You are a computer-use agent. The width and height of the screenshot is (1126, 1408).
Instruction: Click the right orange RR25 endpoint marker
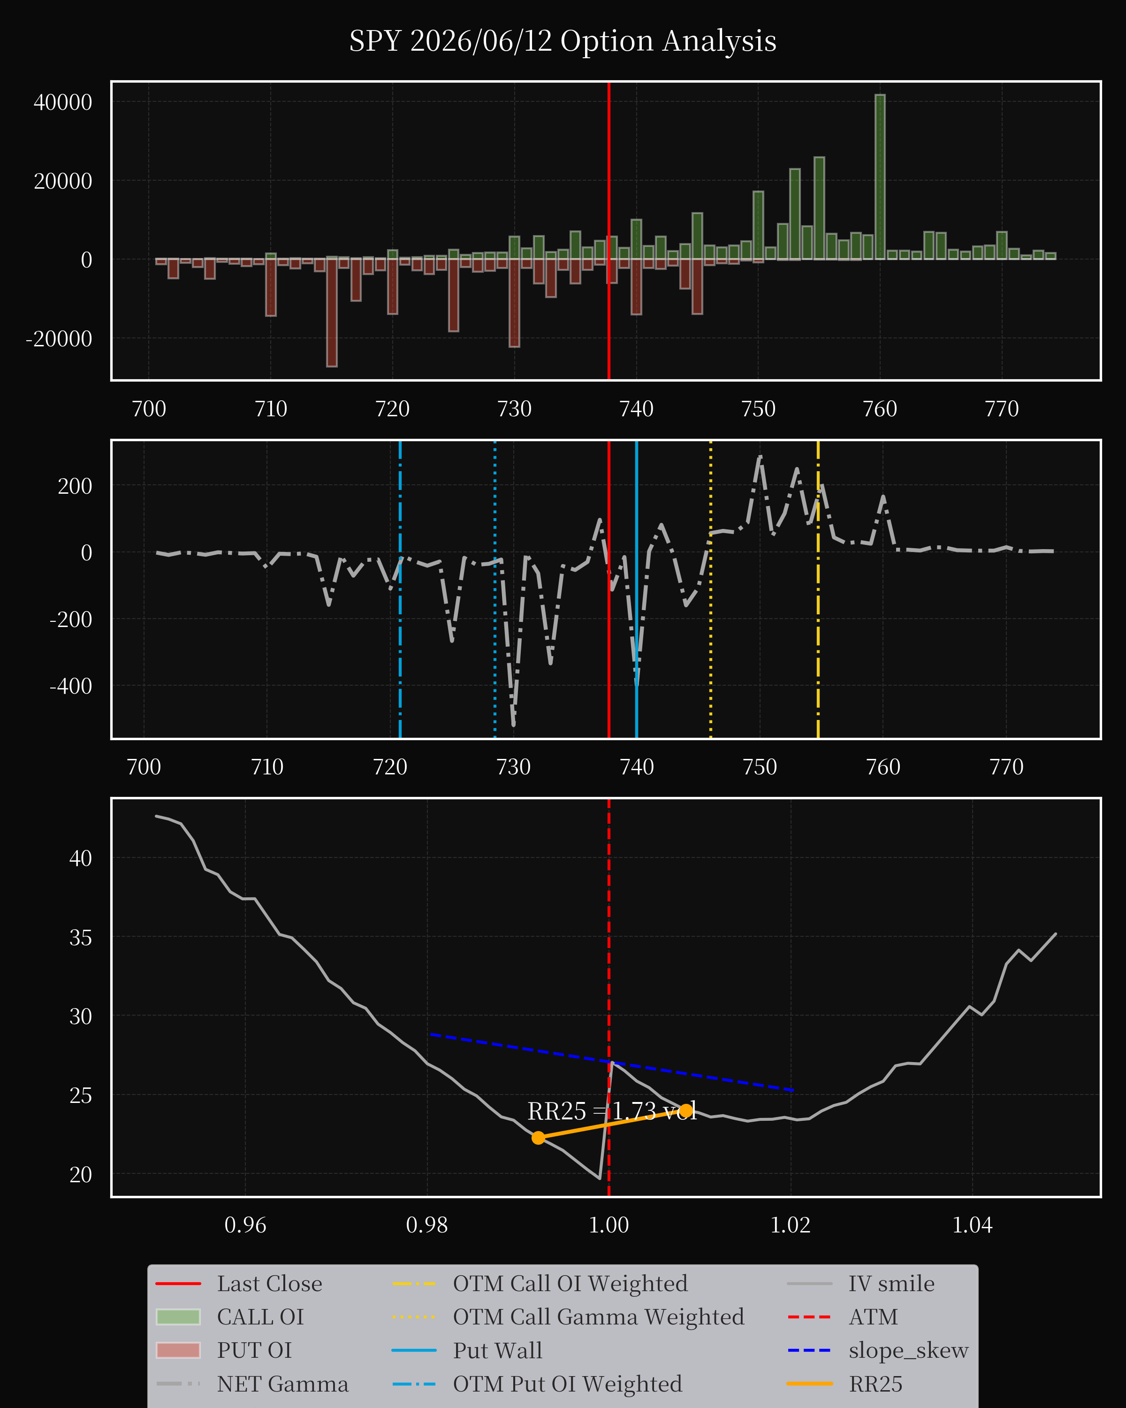point(685,1110)
